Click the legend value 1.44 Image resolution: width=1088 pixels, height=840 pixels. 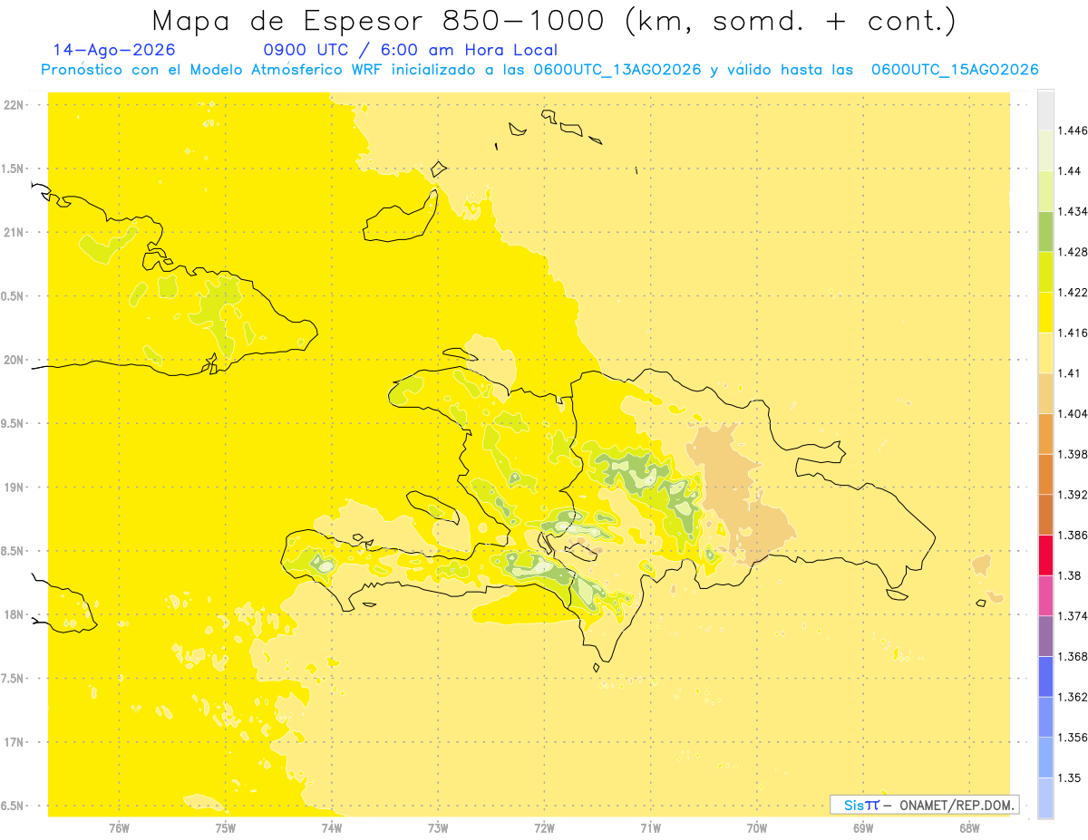click(x=1070, y=171)
